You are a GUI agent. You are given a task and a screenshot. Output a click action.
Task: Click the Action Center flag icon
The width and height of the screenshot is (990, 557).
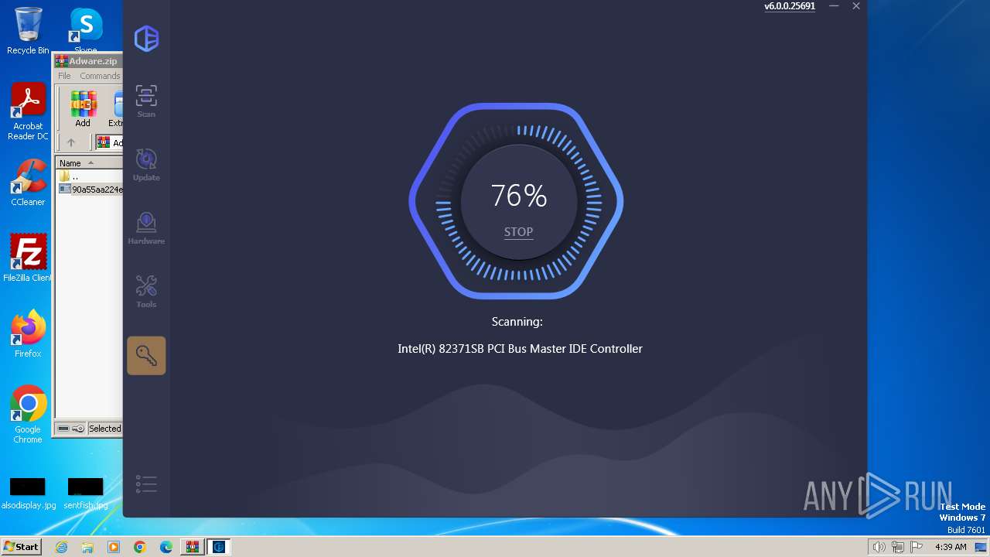tap(917, 547)
